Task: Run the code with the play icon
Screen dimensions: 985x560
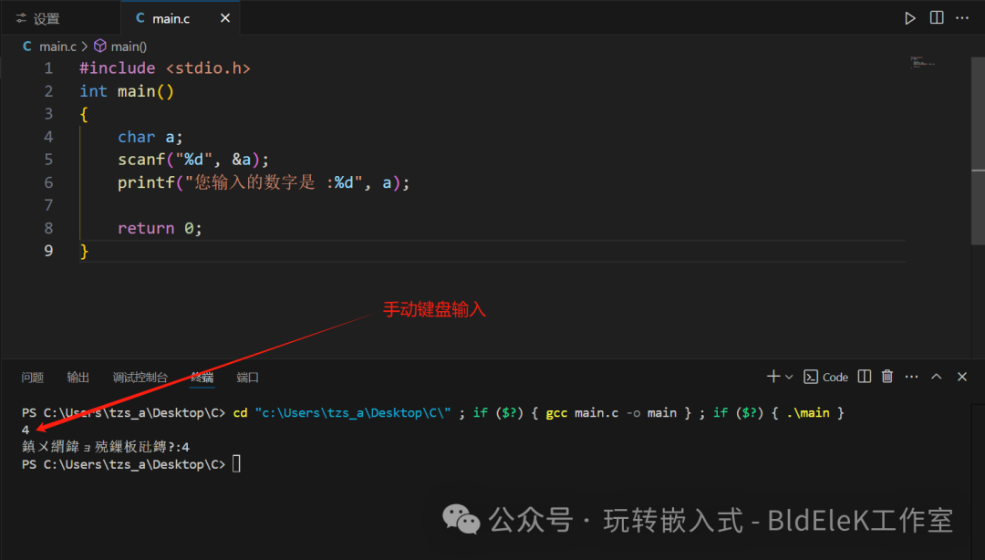Action: [x=909, y=18]
